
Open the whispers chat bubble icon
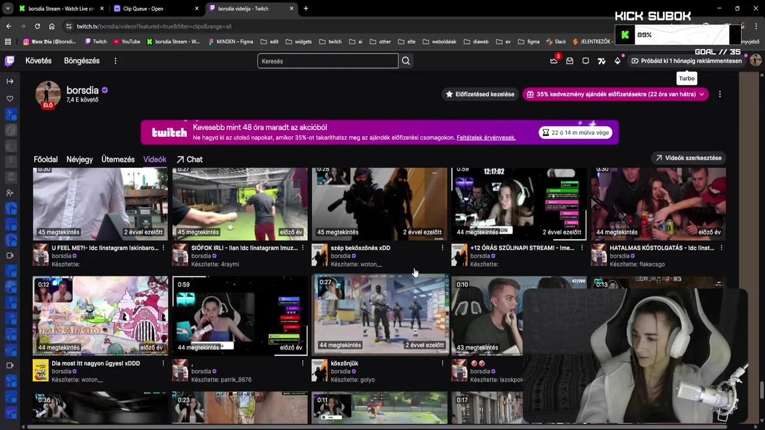point(586,61)
